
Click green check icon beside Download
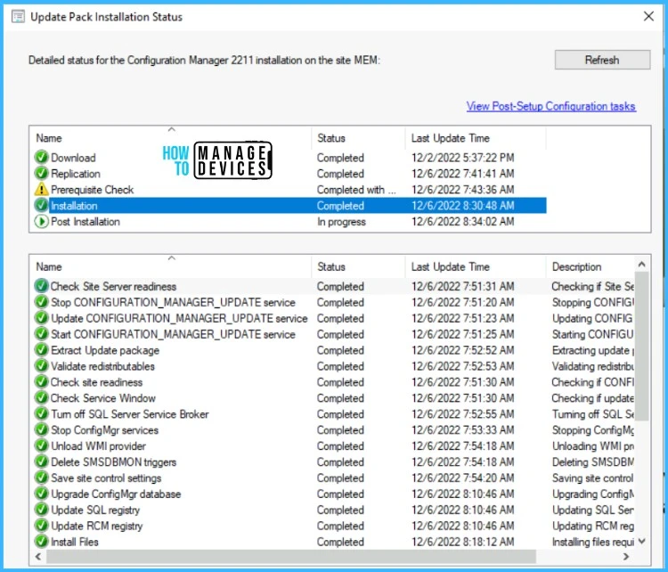click(41, 158)
